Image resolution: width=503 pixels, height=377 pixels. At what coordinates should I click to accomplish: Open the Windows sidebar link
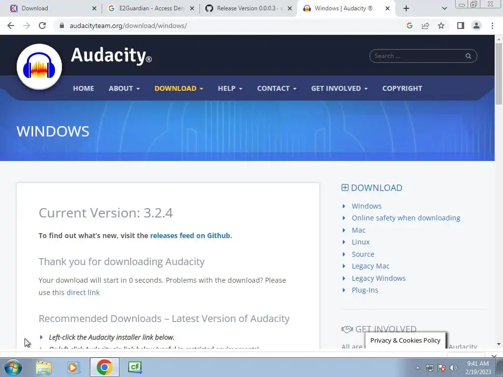coord(366,206)
